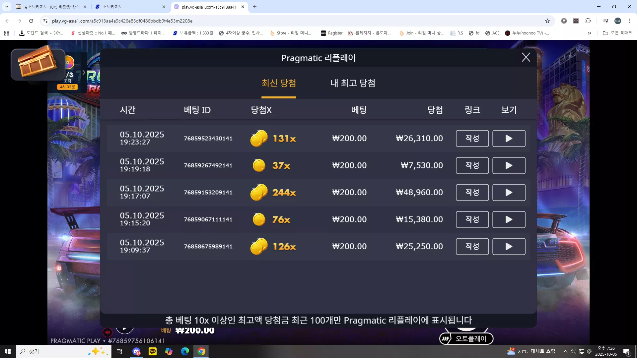Screen dimensions: 637x358
Task: Open the 방영드라마 bookmark
Action: (143, 33)
